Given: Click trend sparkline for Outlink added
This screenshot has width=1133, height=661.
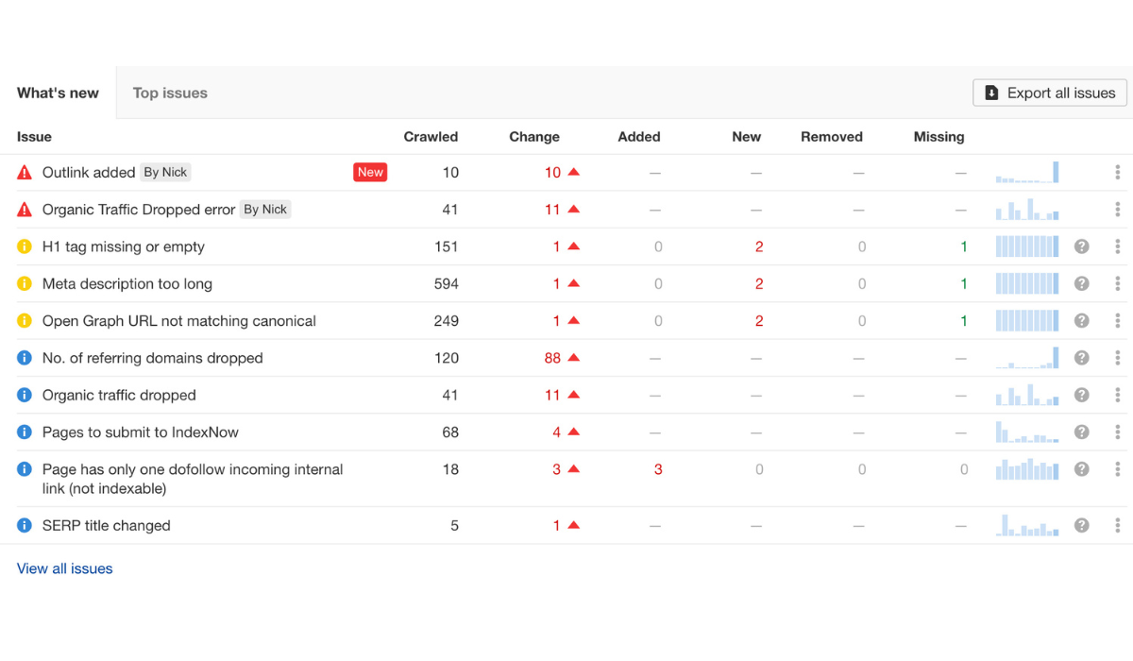Looking at the screenshot, I should click(x=1027, y=172).
